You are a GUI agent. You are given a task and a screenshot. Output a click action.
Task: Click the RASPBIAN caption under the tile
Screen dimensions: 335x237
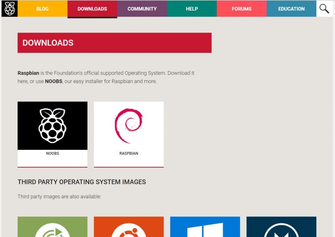129,153
